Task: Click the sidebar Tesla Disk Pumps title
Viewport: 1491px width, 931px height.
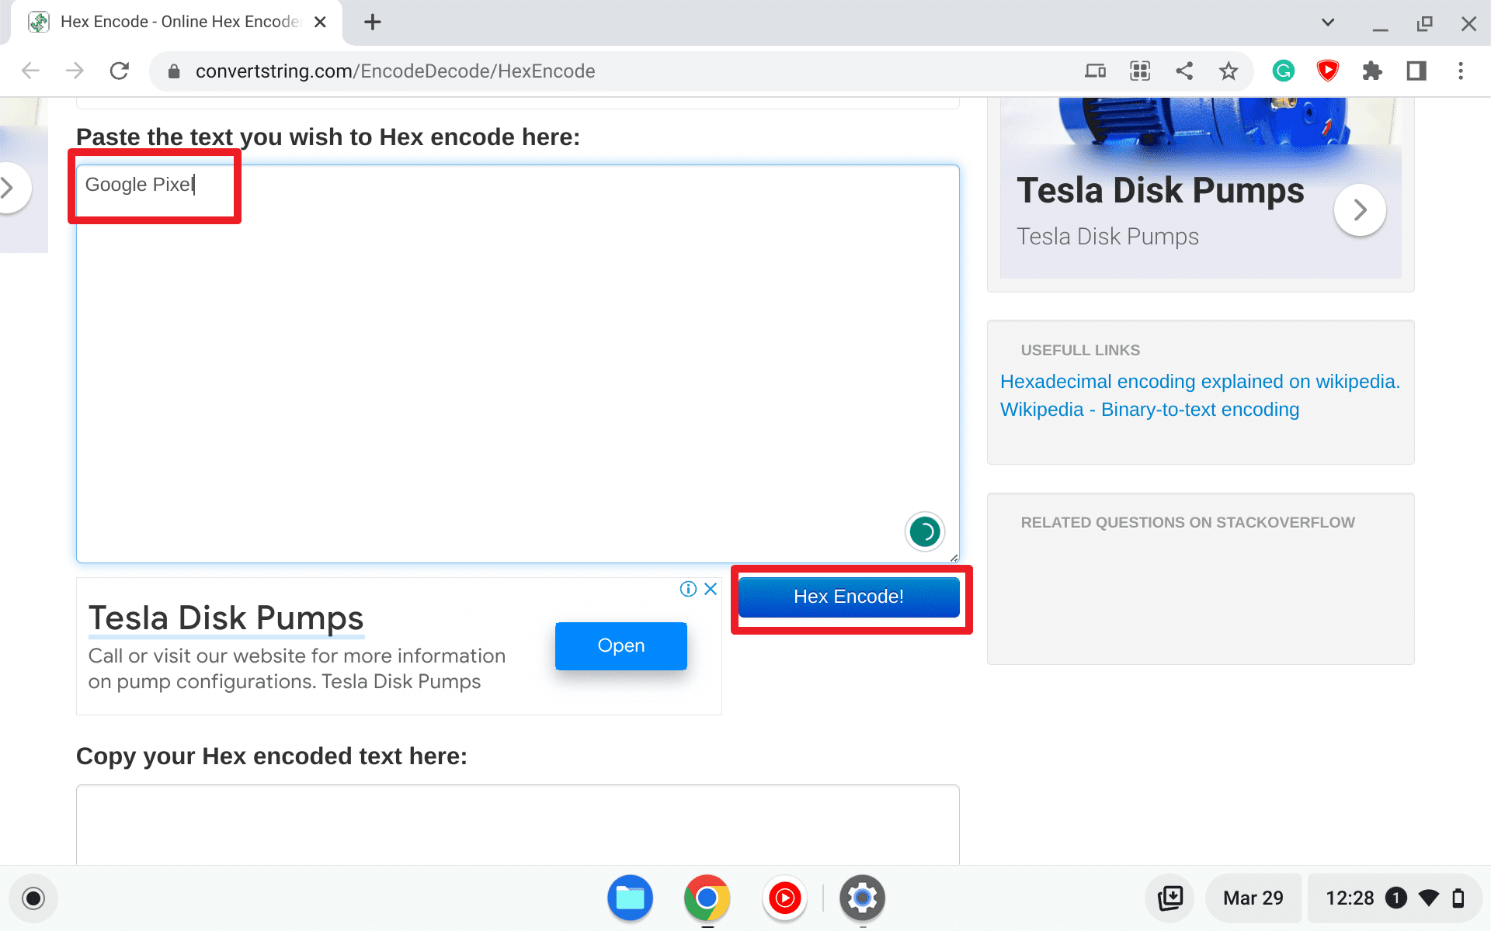Action: (1160, 191)
